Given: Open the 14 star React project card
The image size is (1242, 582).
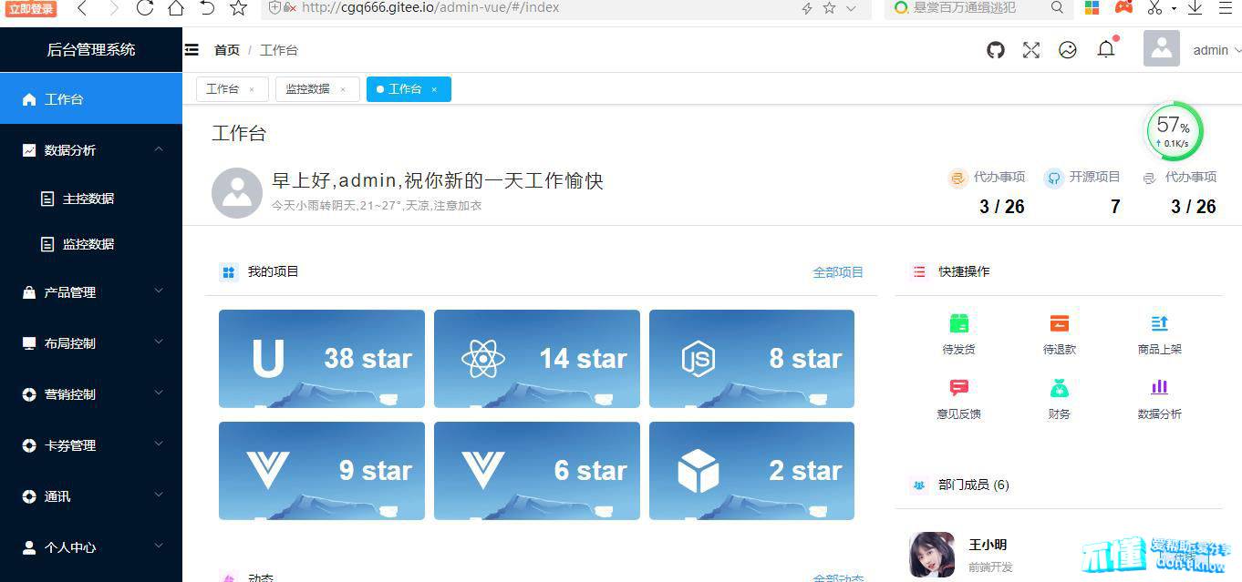Looking at the screenshot, I should [537, 358].
